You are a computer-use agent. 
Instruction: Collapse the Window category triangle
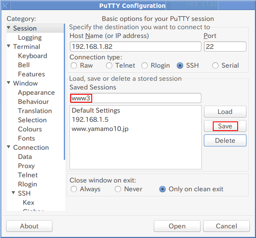pyautogui.click(x=9, y=83)
